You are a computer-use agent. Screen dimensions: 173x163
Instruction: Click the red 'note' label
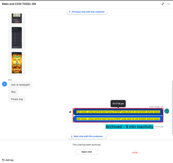(x=135, y=153)
